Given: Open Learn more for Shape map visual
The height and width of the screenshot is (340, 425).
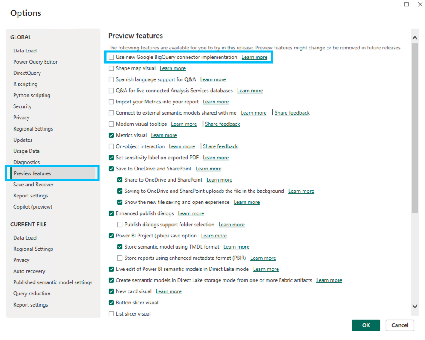Looking at the screenshot, I should 173,68.
